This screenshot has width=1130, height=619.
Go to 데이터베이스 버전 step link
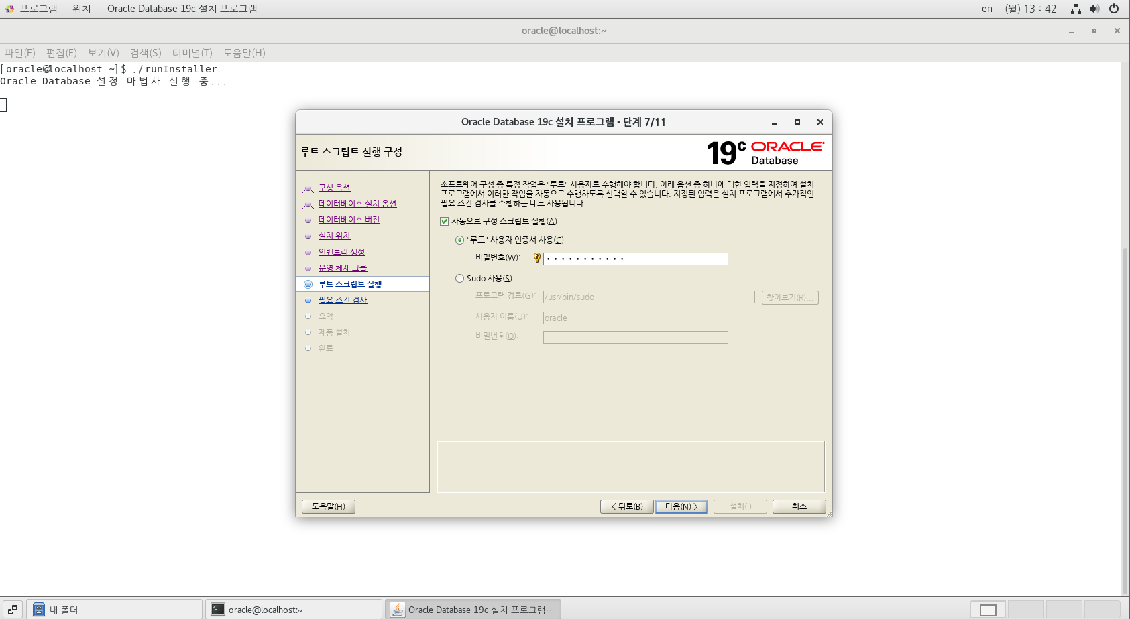(349, 220)
